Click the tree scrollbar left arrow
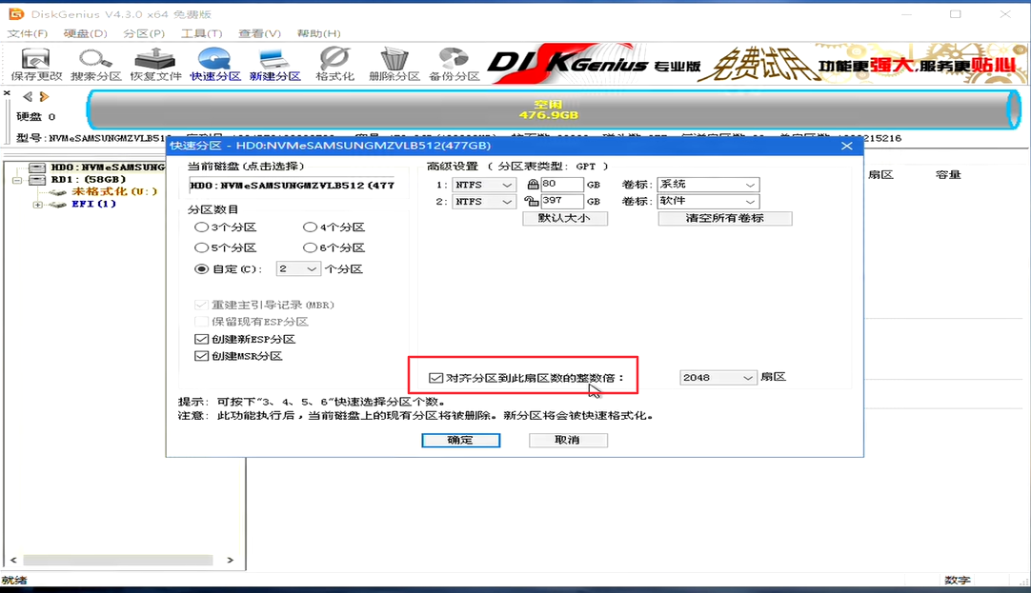Screen dimensions: 1031x593 coord(13,561)
